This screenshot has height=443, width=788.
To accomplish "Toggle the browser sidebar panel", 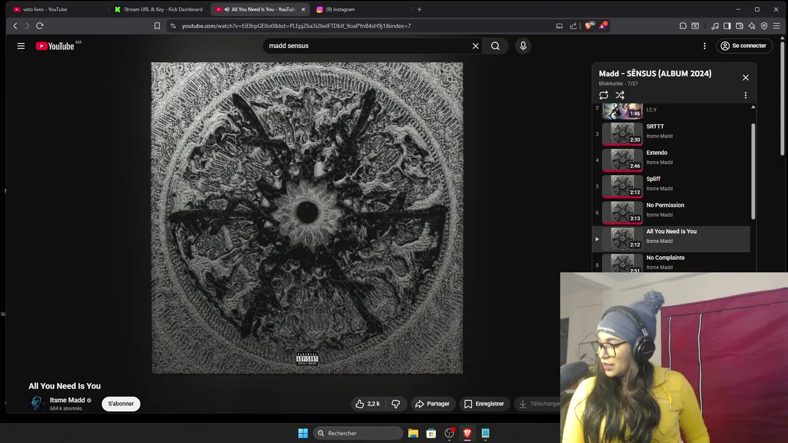I will click(x=727, y=26).
